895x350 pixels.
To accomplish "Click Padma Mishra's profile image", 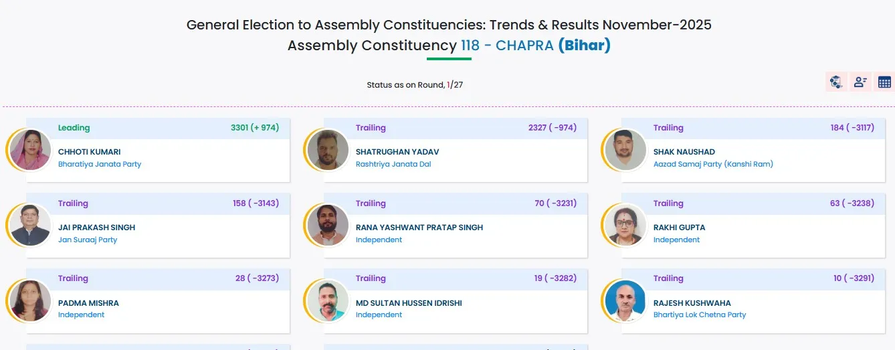I will pyautogui.click(x=30, y=300).
